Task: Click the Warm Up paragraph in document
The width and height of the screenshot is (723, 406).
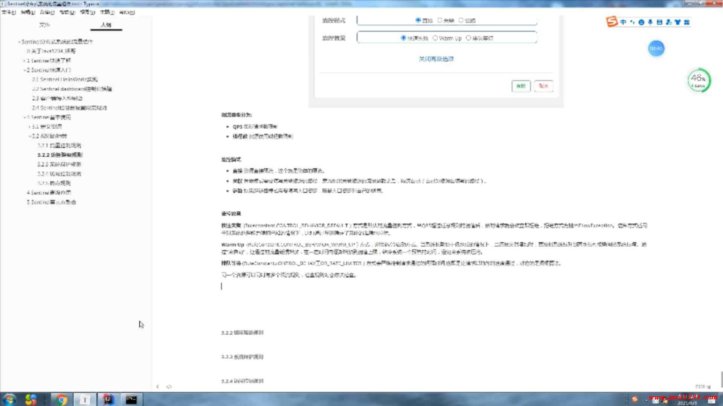Action: pos(434,248)
